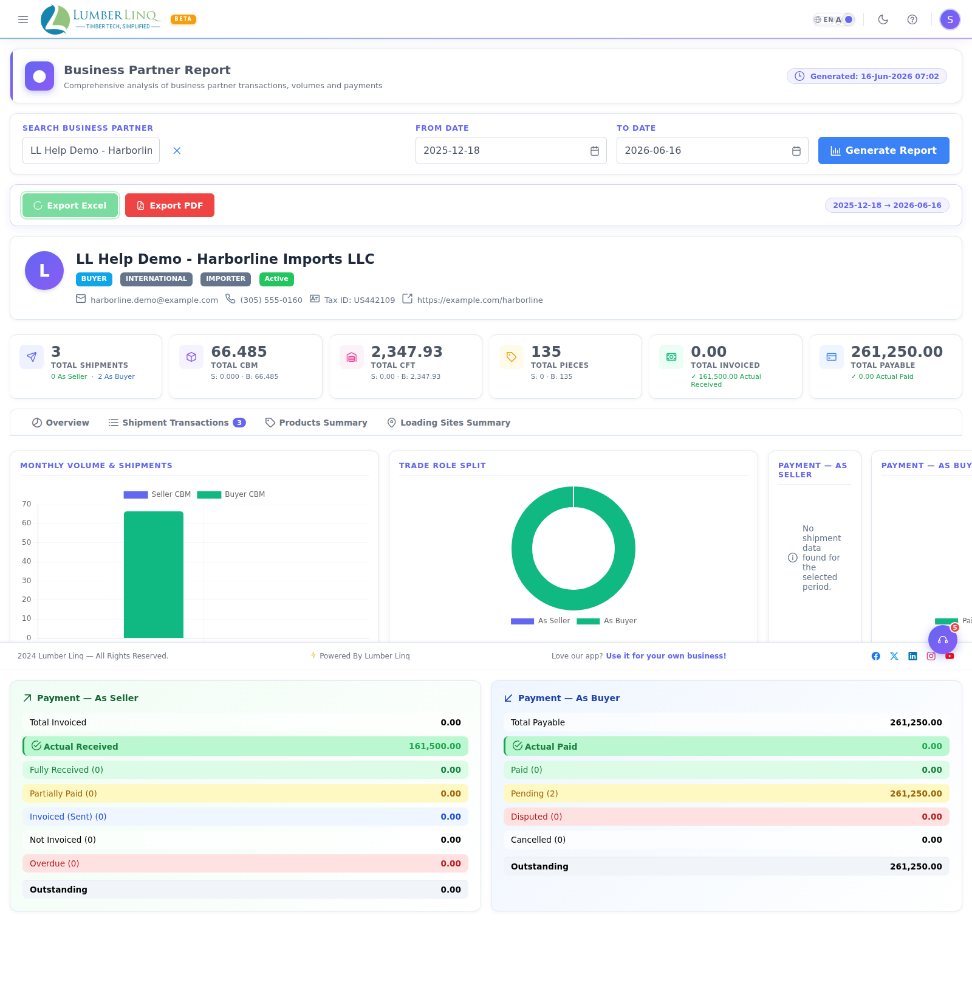Image resolution: width=972 pixels, height=999 pixels.
Task: Open the X (Twitter) footer link
Action: pos(894,656)
